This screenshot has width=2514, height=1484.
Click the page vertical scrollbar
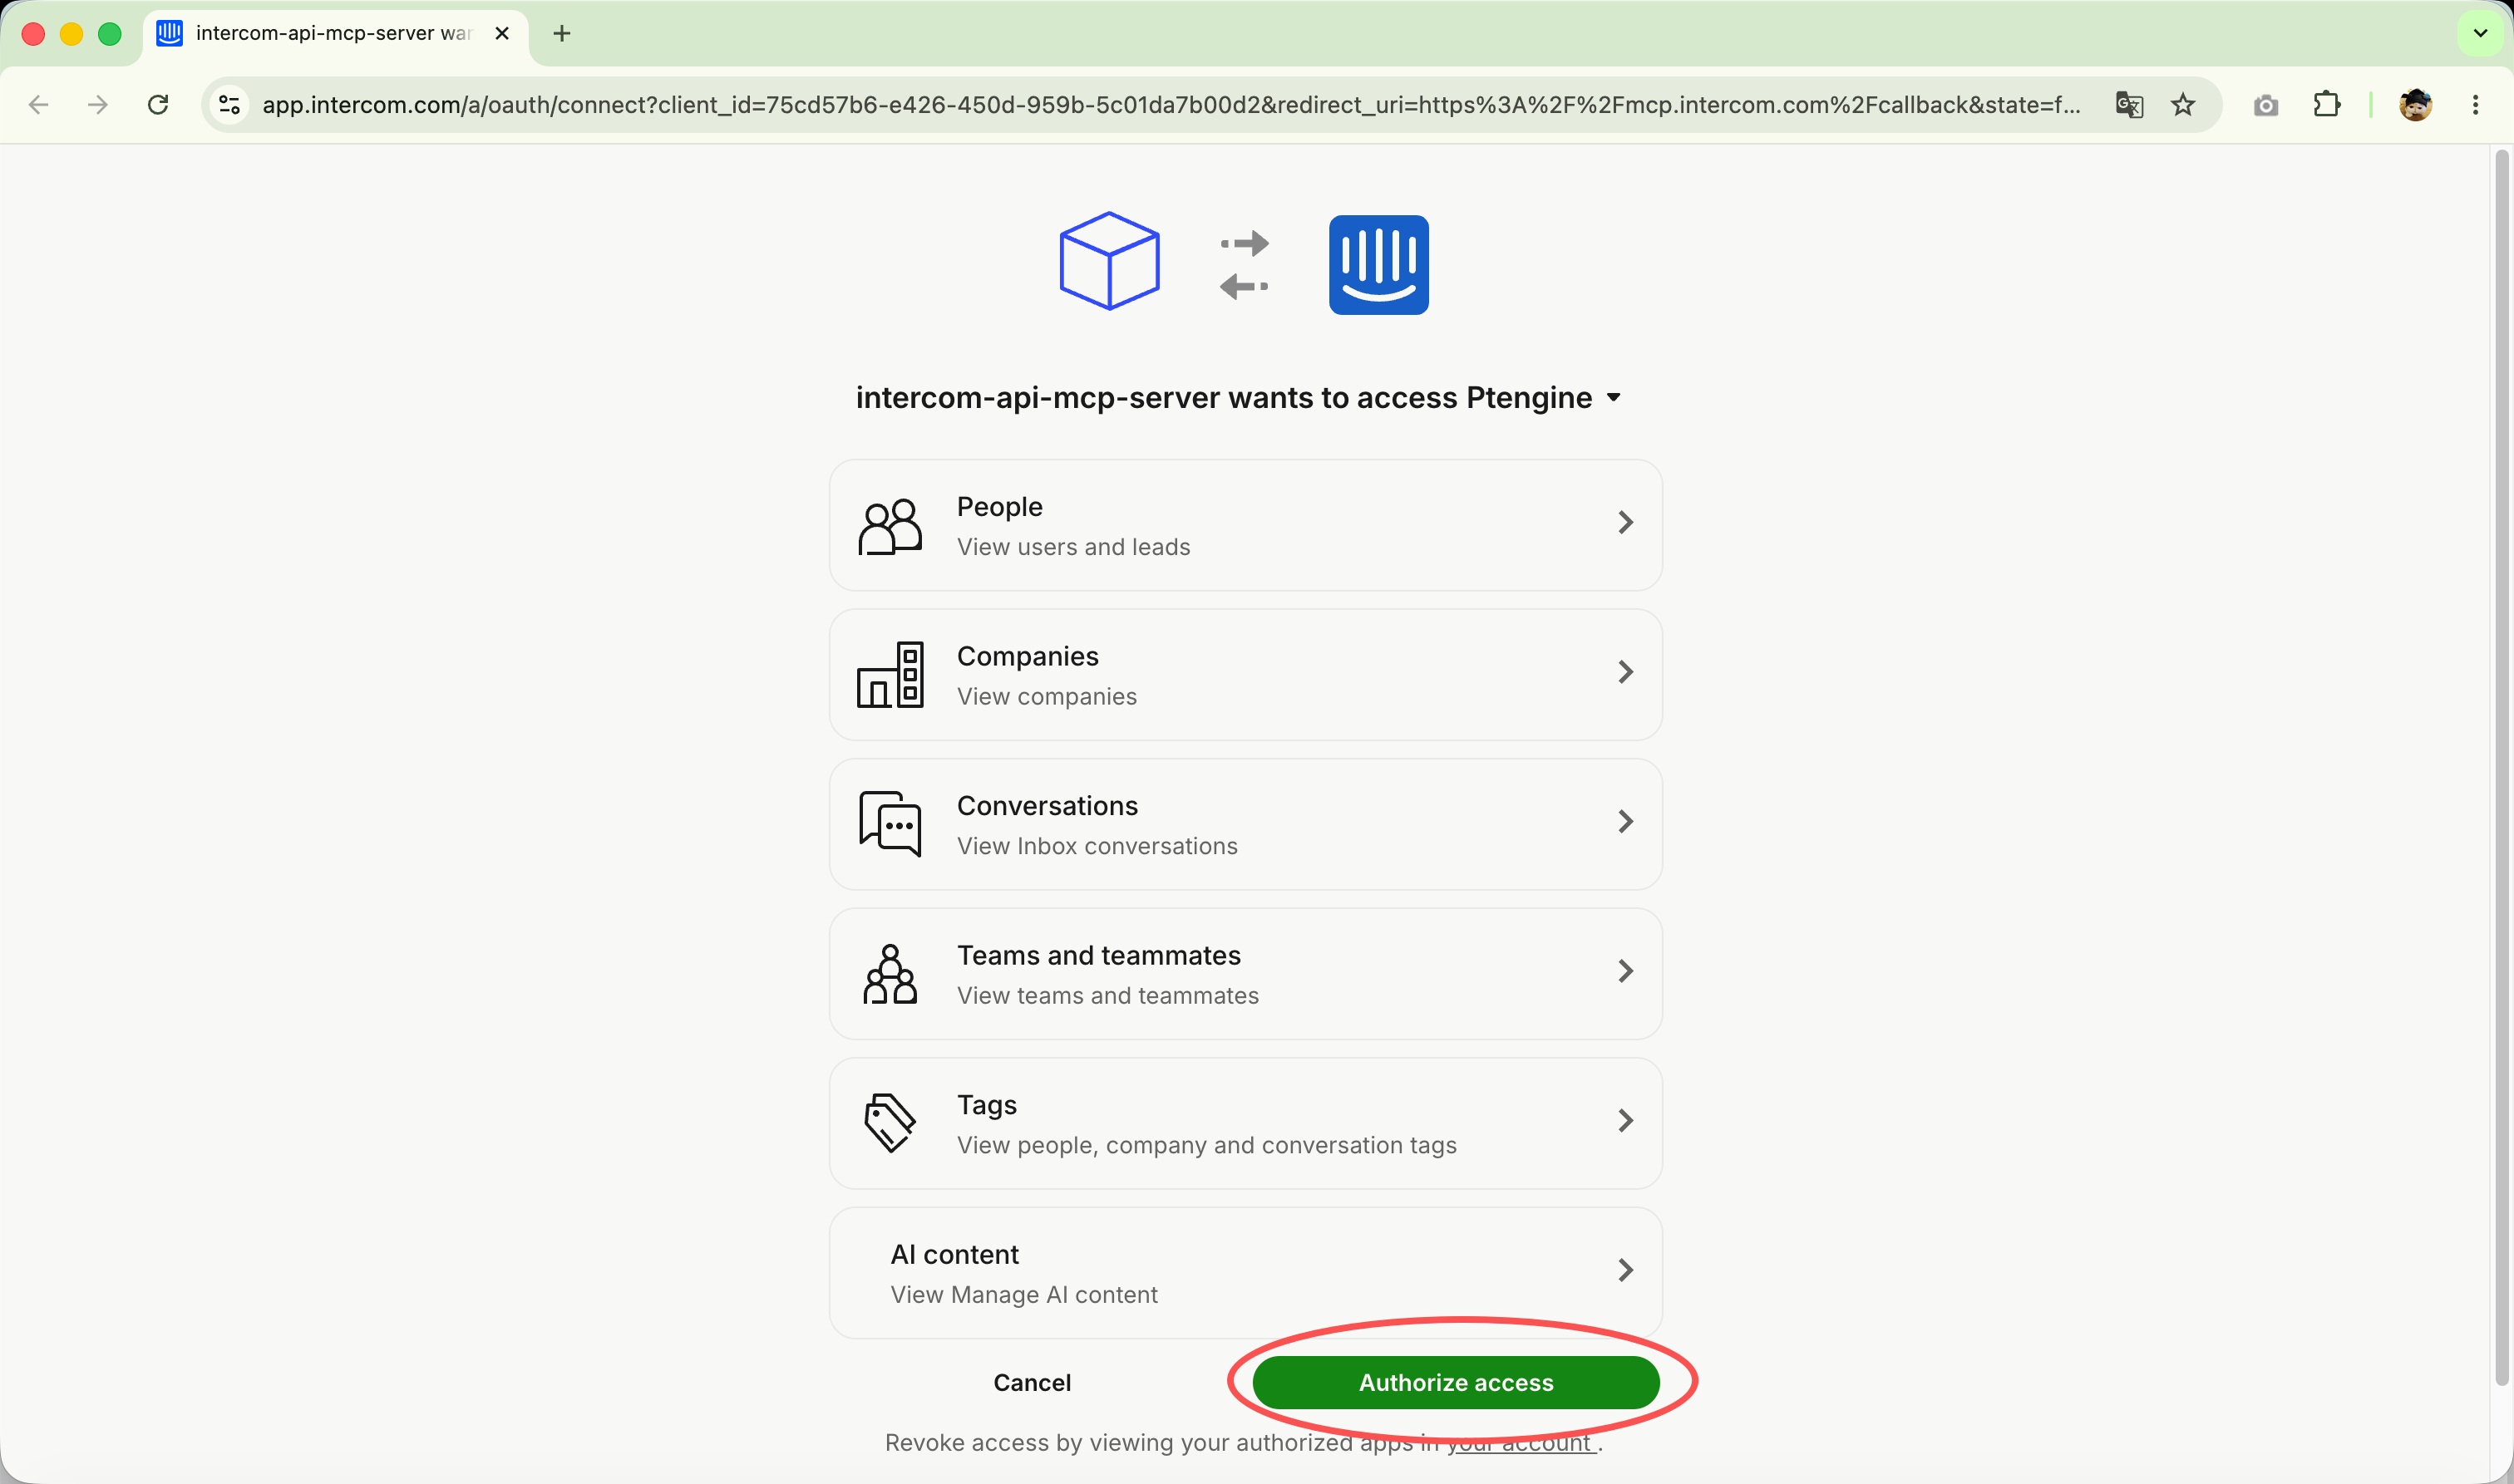[x=2502, y=768]
